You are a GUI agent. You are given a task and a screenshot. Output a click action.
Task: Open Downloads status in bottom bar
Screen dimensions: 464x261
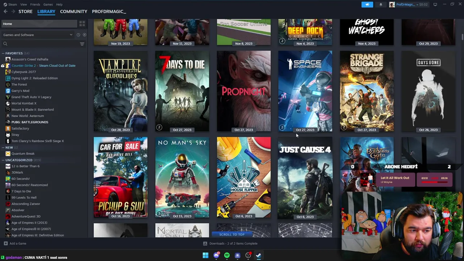tap(230, 244)
